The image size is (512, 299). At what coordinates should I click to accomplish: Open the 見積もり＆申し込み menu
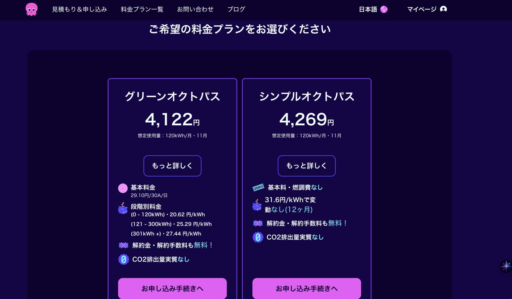click(79, 9)
